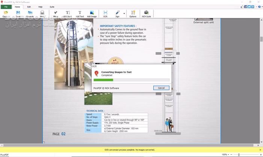Select the Add Text tool

[x=80, y=14]
